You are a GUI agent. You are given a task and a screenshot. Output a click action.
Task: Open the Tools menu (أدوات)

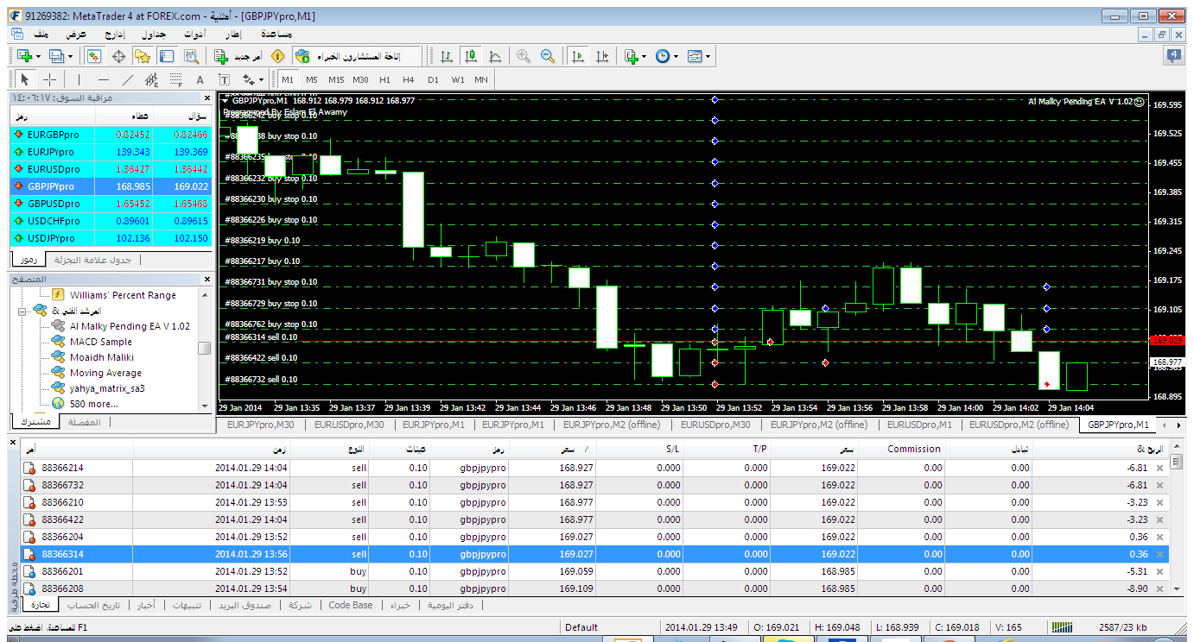click(194, 34)
